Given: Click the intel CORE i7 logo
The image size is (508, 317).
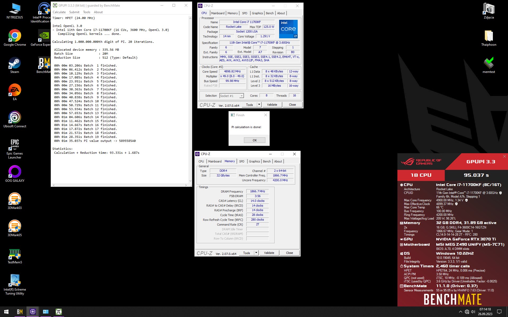Looking at the screenshot, I should tap(288, 29).
